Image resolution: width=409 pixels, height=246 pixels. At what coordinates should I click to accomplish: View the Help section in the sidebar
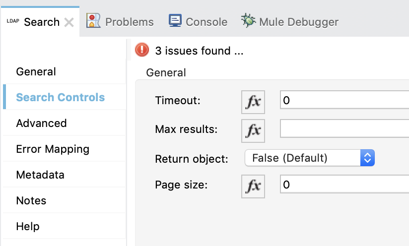(28, 226)
